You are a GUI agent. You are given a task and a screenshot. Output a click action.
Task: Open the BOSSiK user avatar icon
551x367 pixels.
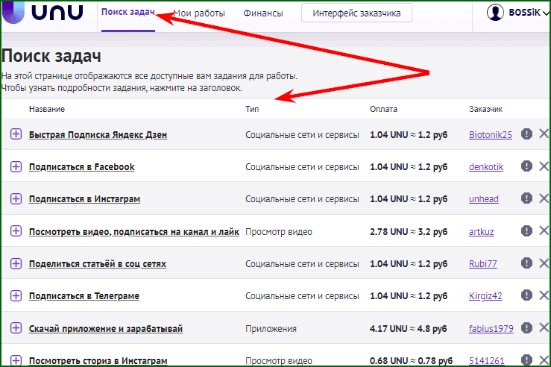click(495, 12)
